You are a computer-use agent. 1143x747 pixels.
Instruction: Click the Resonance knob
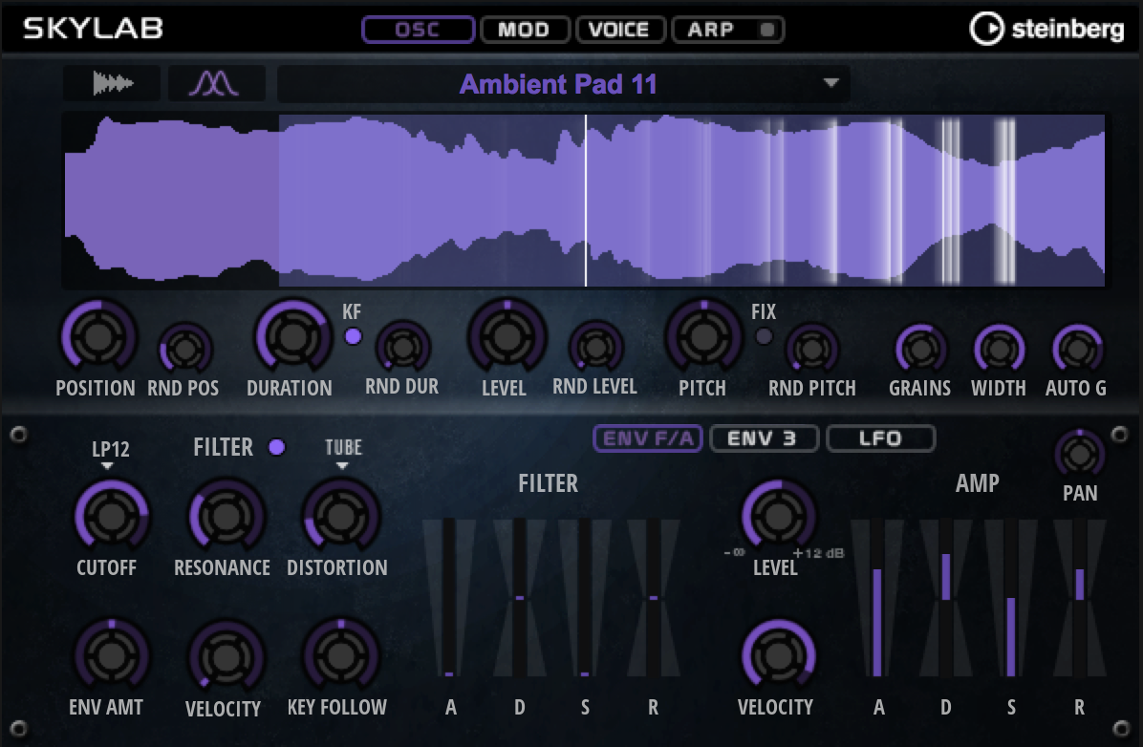[x=225, y=516]
